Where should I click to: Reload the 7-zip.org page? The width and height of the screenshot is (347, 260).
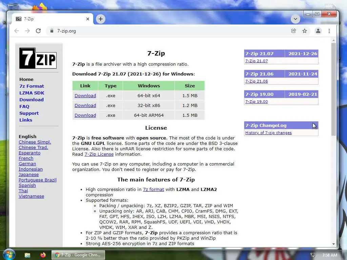(38, 31)
